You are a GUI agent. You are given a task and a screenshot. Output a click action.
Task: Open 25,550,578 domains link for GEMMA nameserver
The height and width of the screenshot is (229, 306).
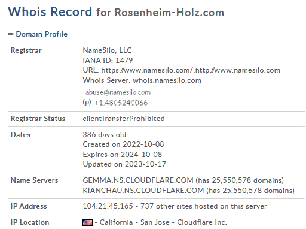247,180
